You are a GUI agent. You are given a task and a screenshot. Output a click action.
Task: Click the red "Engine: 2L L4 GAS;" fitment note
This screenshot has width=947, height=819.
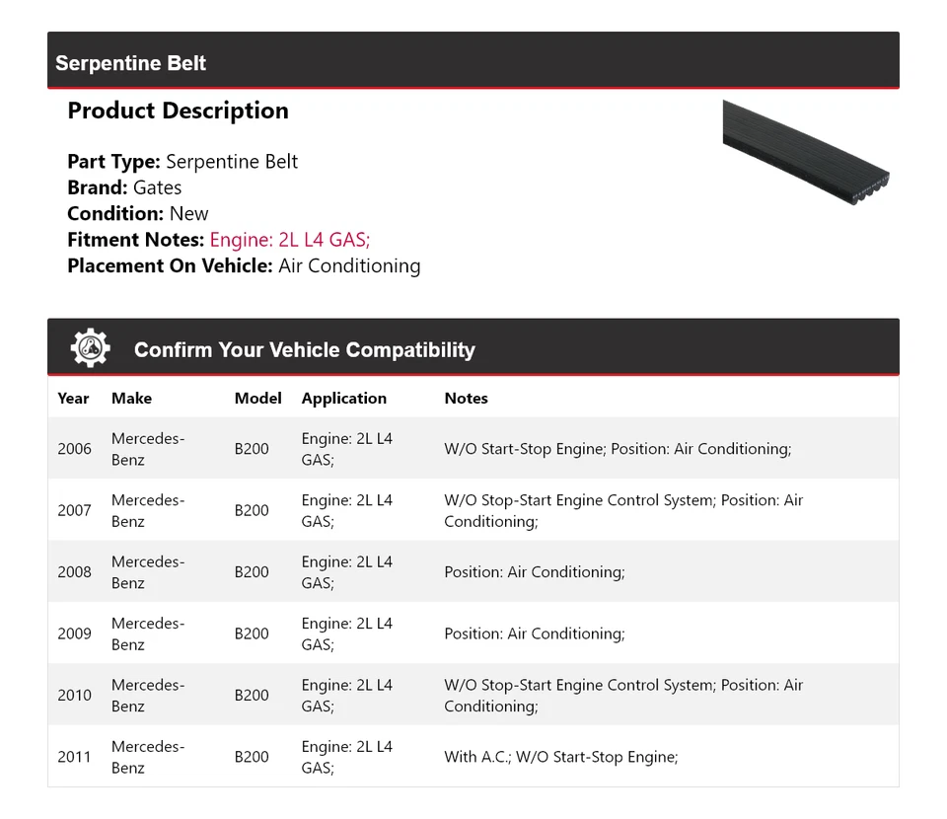pos(290,240)
